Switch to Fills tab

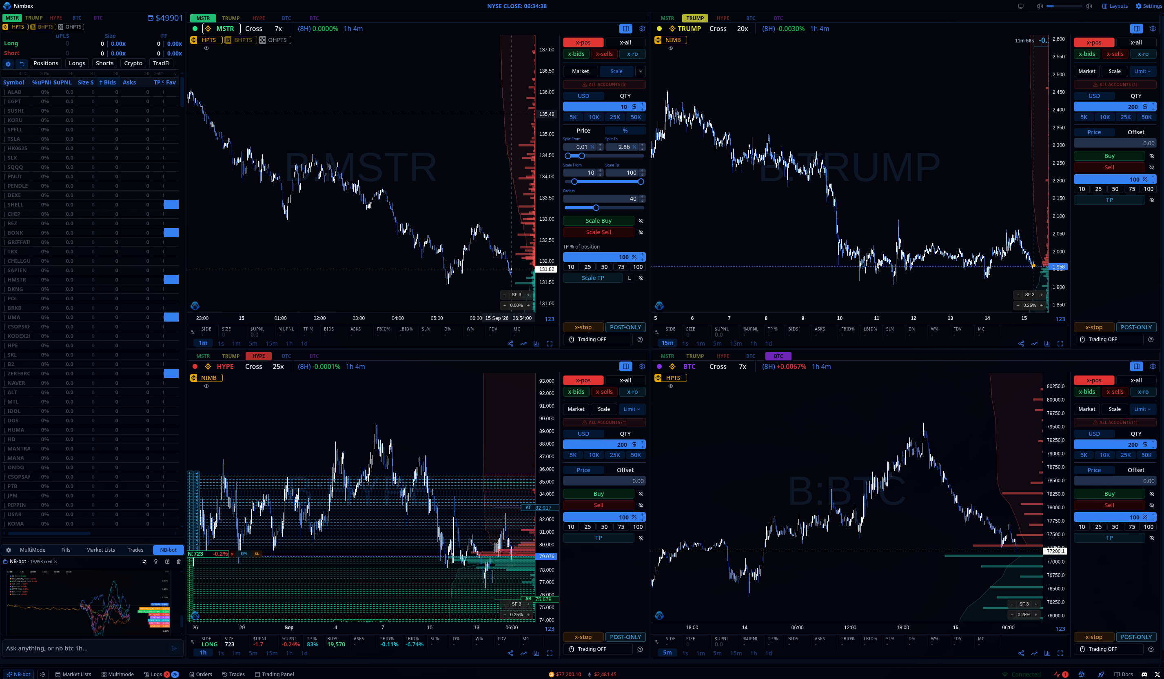[x=66, y=550]
